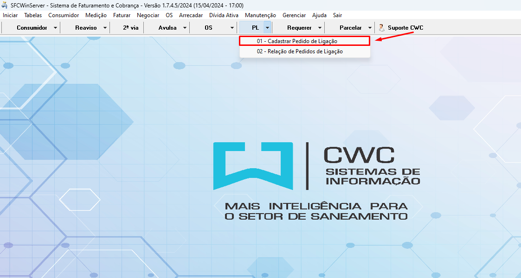Open the Ajuda menu

tap(319, 15)
